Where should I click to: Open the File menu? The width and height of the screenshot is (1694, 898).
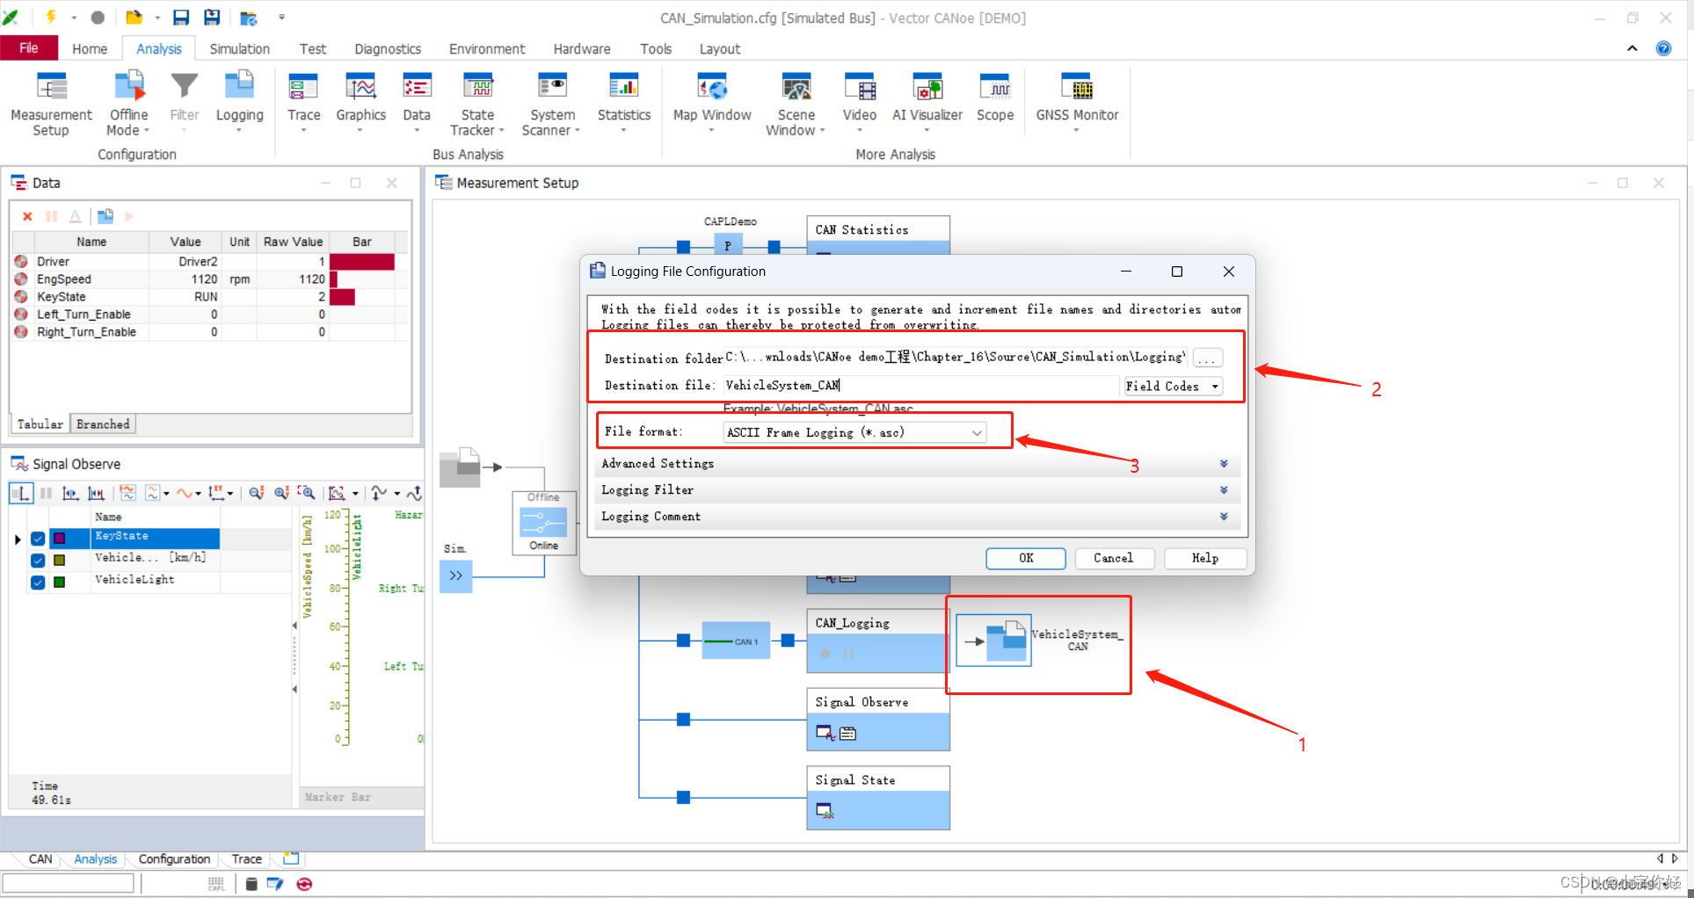(29, 48)
